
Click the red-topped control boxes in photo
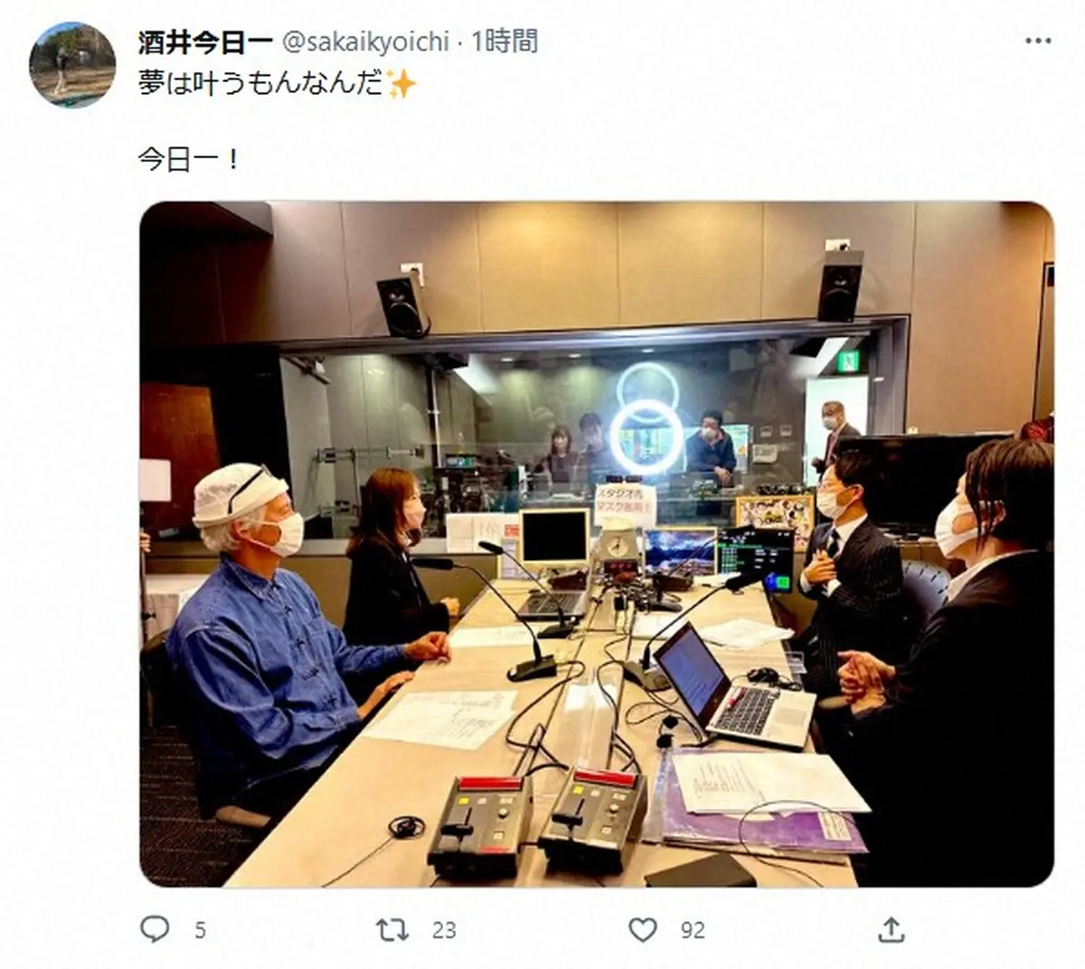[537, 821]
